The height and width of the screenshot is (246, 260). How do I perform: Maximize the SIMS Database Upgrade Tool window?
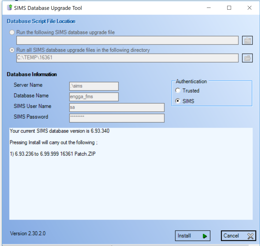229,8
